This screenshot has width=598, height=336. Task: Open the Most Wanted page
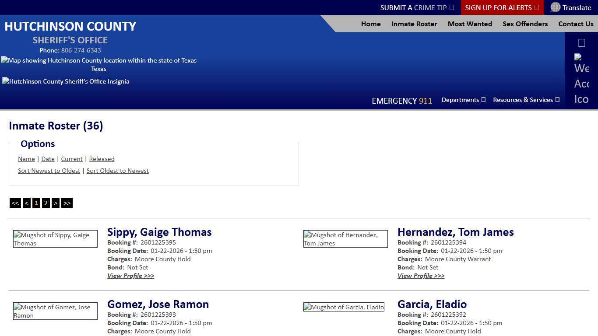click(470, 24)
